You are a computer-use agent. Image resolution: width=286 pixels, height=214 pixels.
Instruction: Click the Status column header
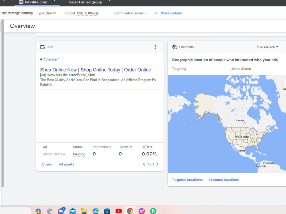78,147
